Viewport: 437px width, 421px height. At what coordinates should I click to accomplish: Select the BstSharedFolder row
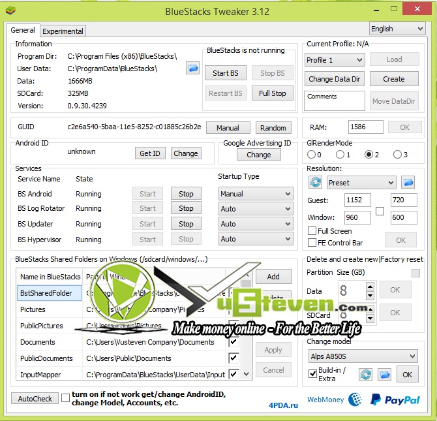point(50,293)
